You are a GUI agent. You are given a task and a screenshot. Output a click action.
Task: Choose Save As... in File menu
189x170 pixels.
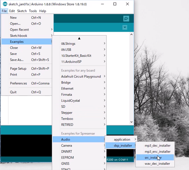(x=27, y=60)
